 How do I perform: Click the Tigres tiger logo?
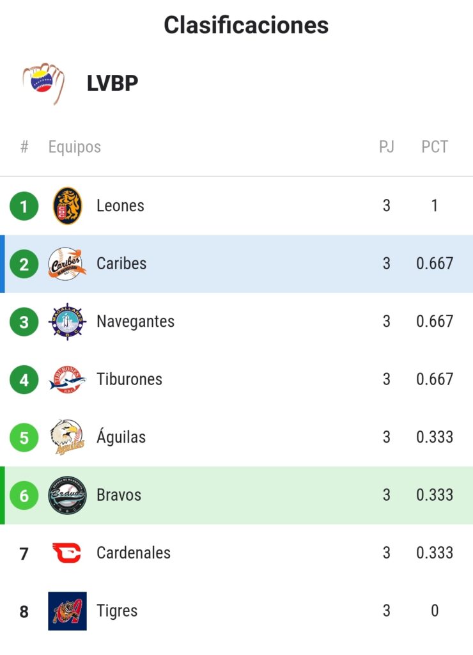(67, 611)
